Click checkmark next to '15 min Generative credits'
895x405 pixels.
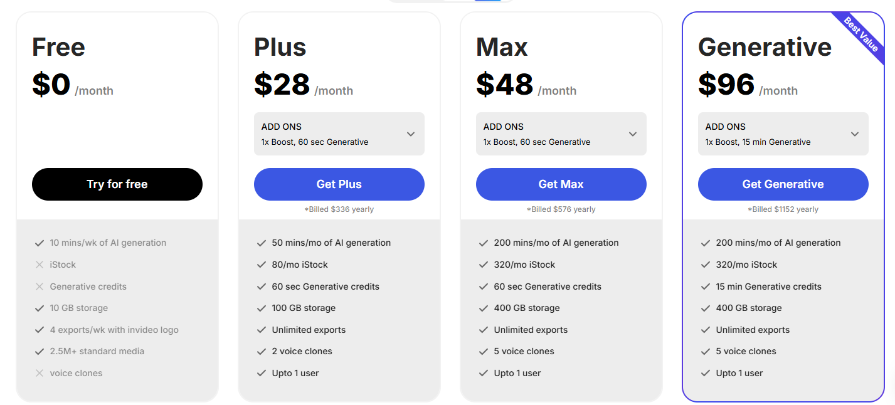click(x=706, y=287)
